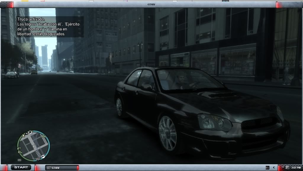303x171 pixels.
Task: Click the ES language indicator
Action: click(267, 168)
